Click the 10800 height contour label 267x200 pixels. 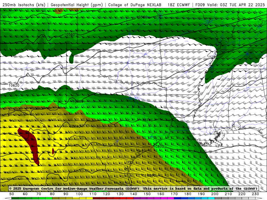159,147
